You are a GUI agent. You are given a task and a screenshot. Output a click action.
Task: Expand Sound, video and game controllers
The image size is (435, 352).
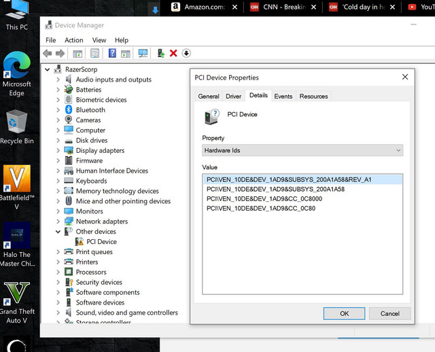[x=58, y=313]
